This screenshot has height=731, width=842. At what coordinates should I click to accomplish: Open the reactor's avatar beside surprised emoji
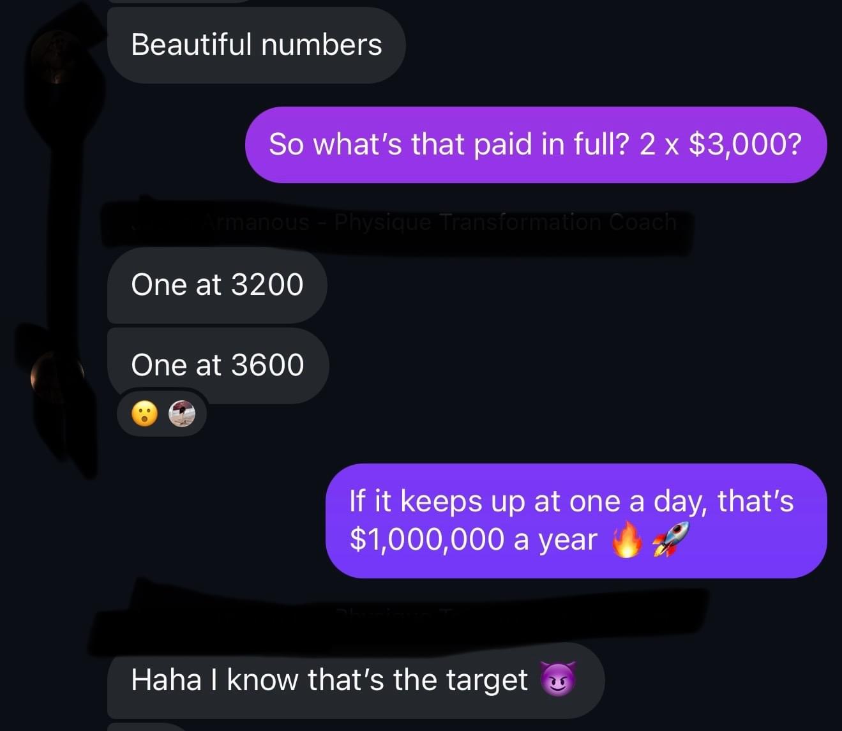[x=181, y=414]
